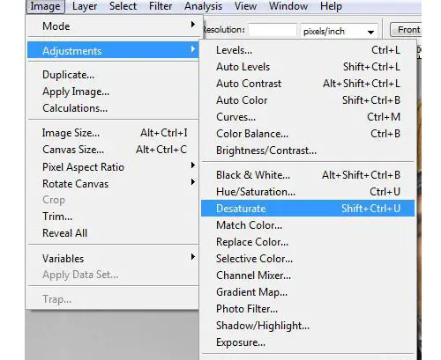This screenshot has width=441, height=360.
Task: Open the Analysis menu
Action: (203, 6)
